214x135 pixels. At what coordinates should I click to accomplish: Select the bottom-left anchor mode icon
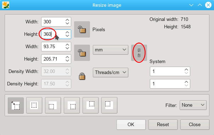53,105
